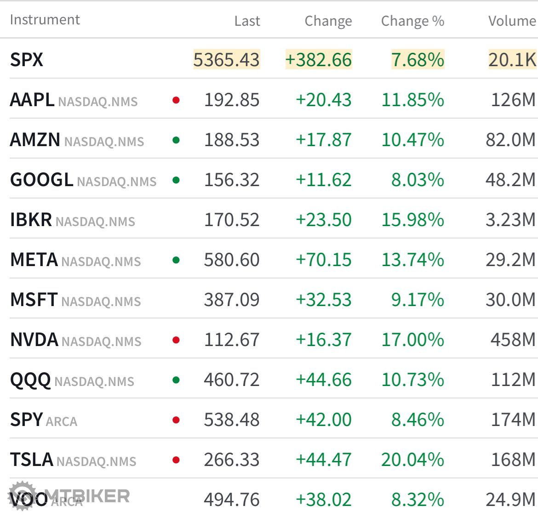The width and height of the screenshot is (538, 517).
Task: Click the highlighted SPX last price 5365.43
Action: [x=227, y=60]
